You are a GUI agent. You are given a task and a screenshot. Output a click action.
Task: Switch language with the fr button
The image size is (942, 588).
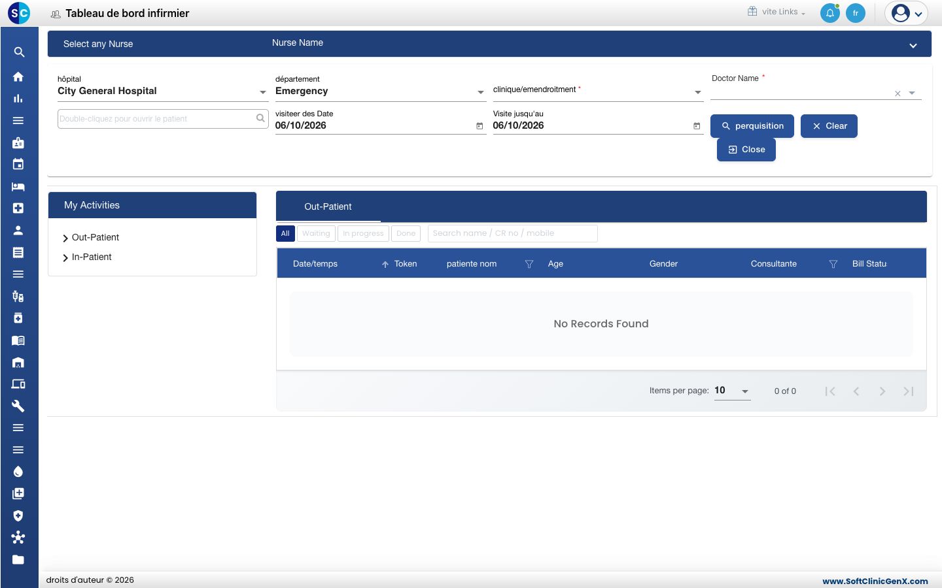click(856, 13)
